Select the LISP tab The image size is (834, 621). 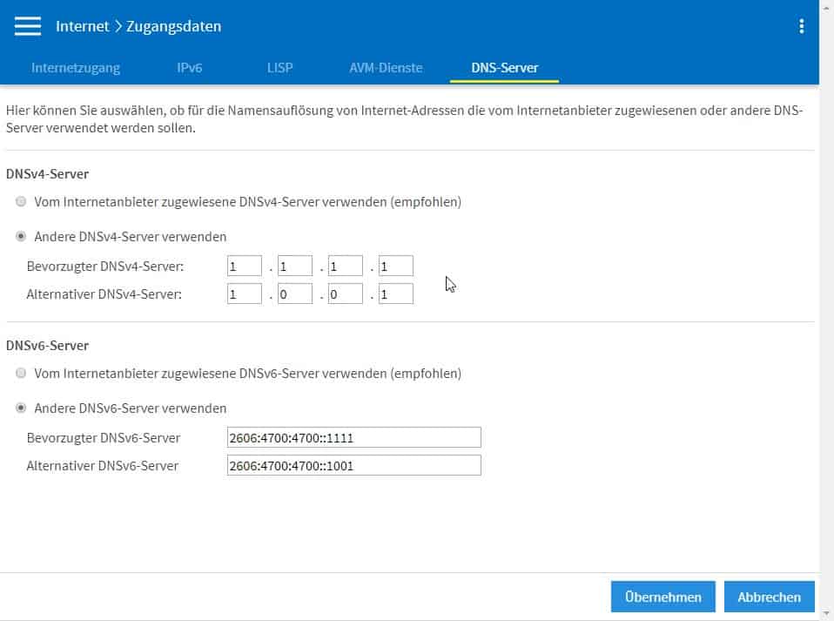click(x=280, y=67)
